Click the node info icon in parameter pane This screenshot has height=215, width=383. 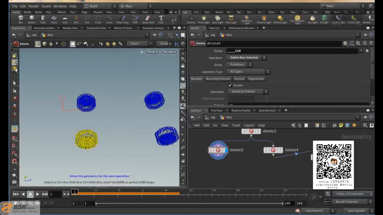point(365,43)
